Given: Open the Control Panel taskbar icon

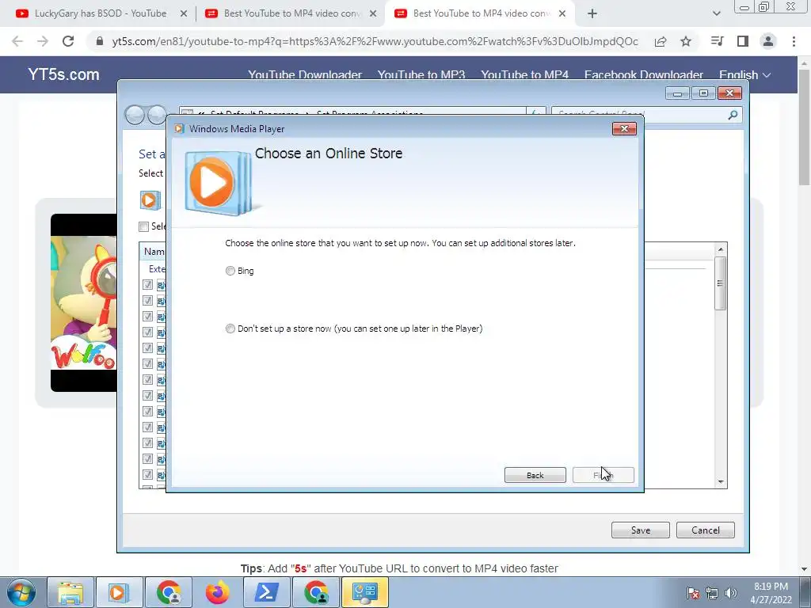Looking at the screenshot, I should (365, 592).
